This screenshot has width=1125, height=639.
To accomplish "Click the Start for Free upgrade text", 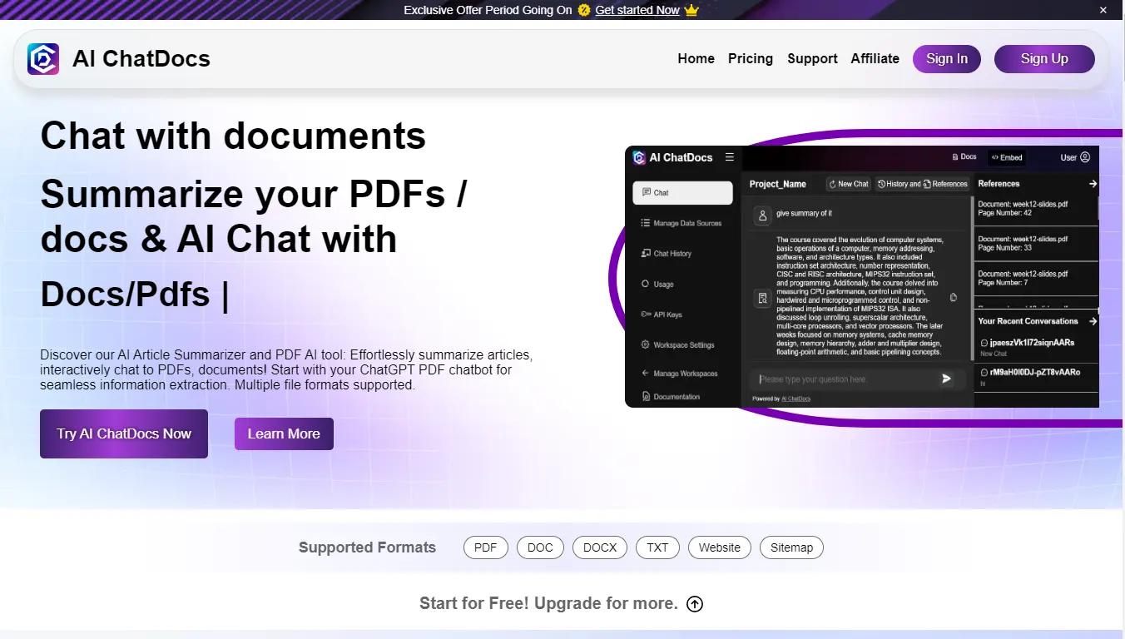I will [x=548, y=604].
